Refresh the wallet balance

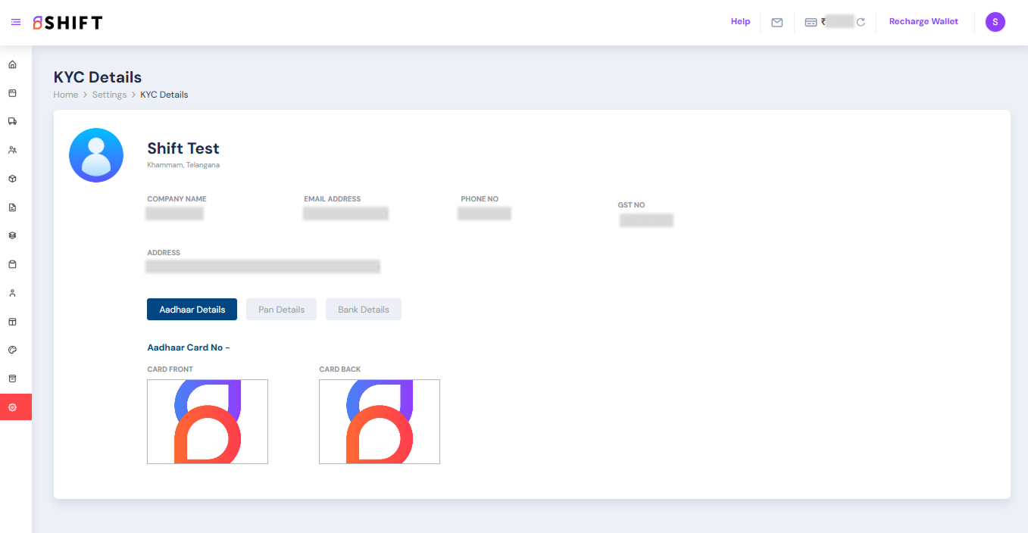tap(861, 22)
